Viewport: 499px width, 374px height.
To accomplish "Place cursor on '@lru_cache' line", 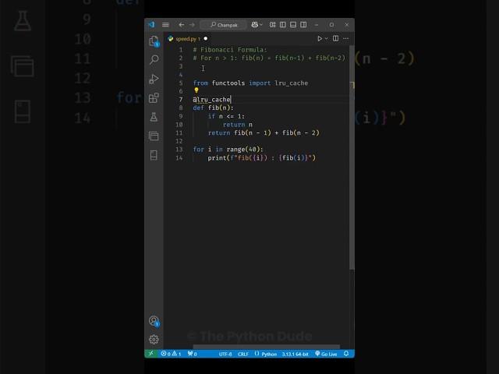I will pos(211,100).
